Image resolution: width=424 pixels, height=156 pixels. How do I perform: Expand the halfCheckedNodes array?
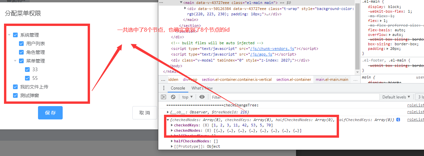172,141
